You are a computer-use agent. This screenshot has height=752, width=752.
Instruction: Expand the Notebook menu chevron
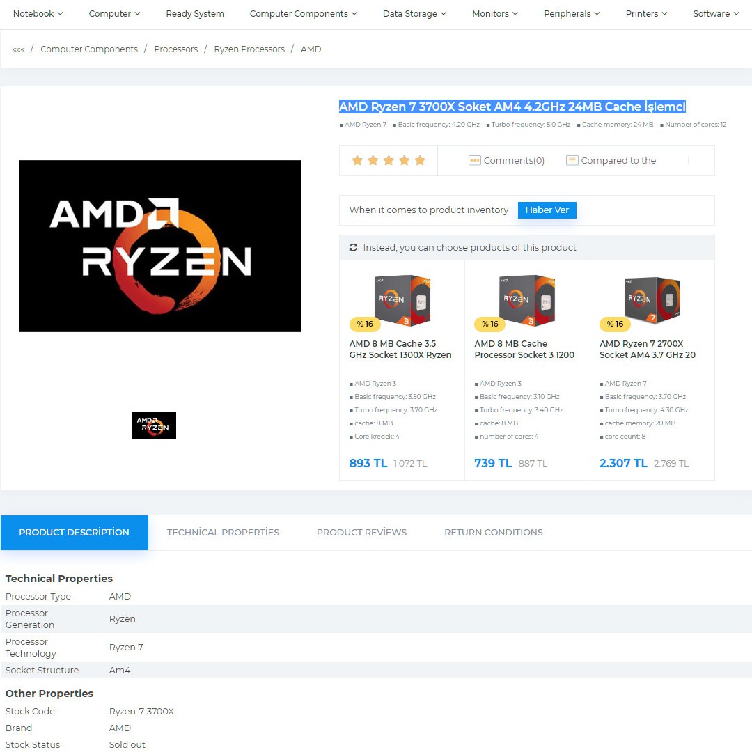point(60,14)
